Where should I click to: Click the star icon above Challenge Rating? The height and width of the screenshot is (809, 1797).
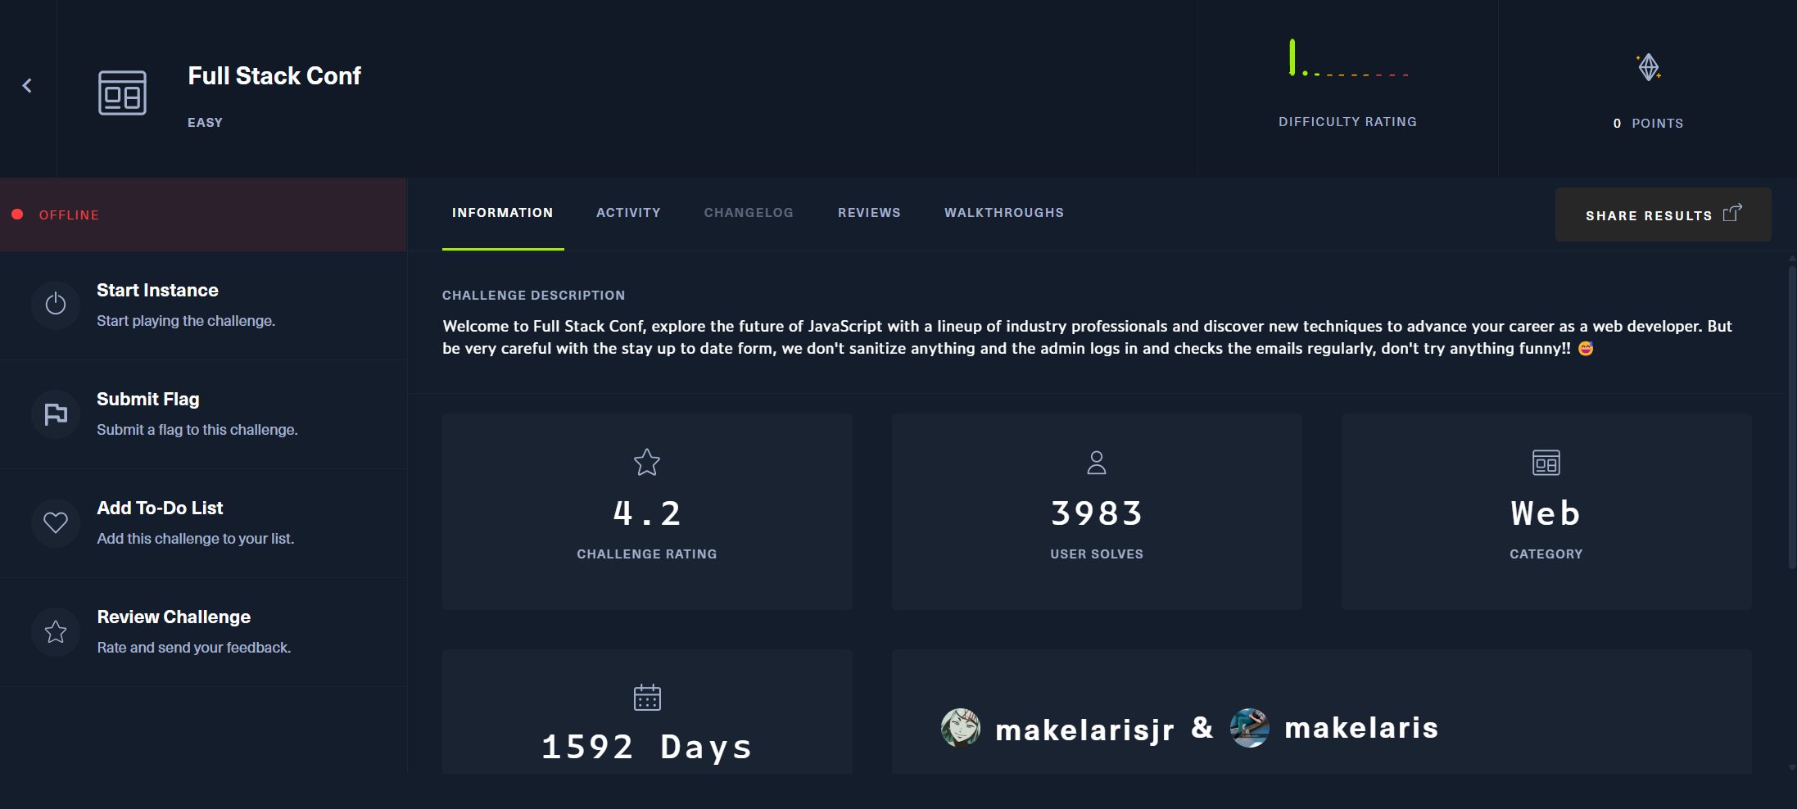coord(647,462)
